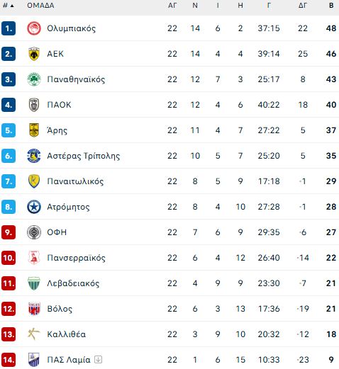Click the Βόλος striped crest
Viewport: 339px width, 369px height.
click(x=34, y=309)
